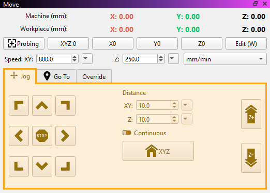
Task: Decrease Z speed with spinner down arrow
Action: pos(161,61)
